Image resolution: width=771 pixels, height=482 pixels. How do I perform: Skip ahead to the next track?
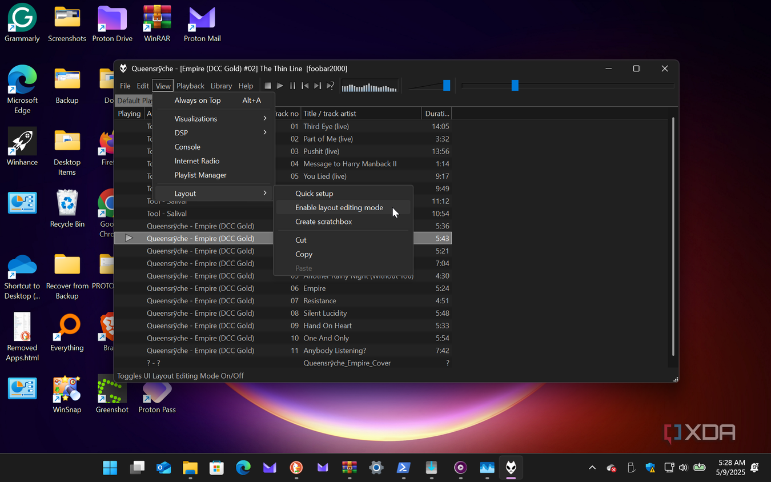coord(318,86)
